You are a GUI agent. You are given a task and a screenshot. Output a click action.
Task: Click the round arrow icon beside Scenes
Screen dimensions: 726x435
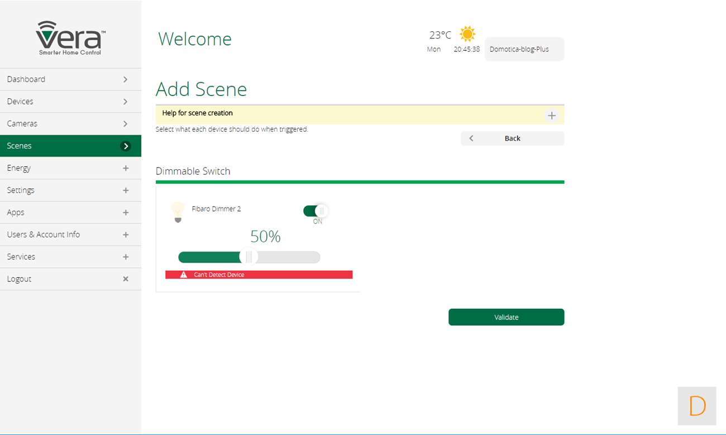coord(126,146)
